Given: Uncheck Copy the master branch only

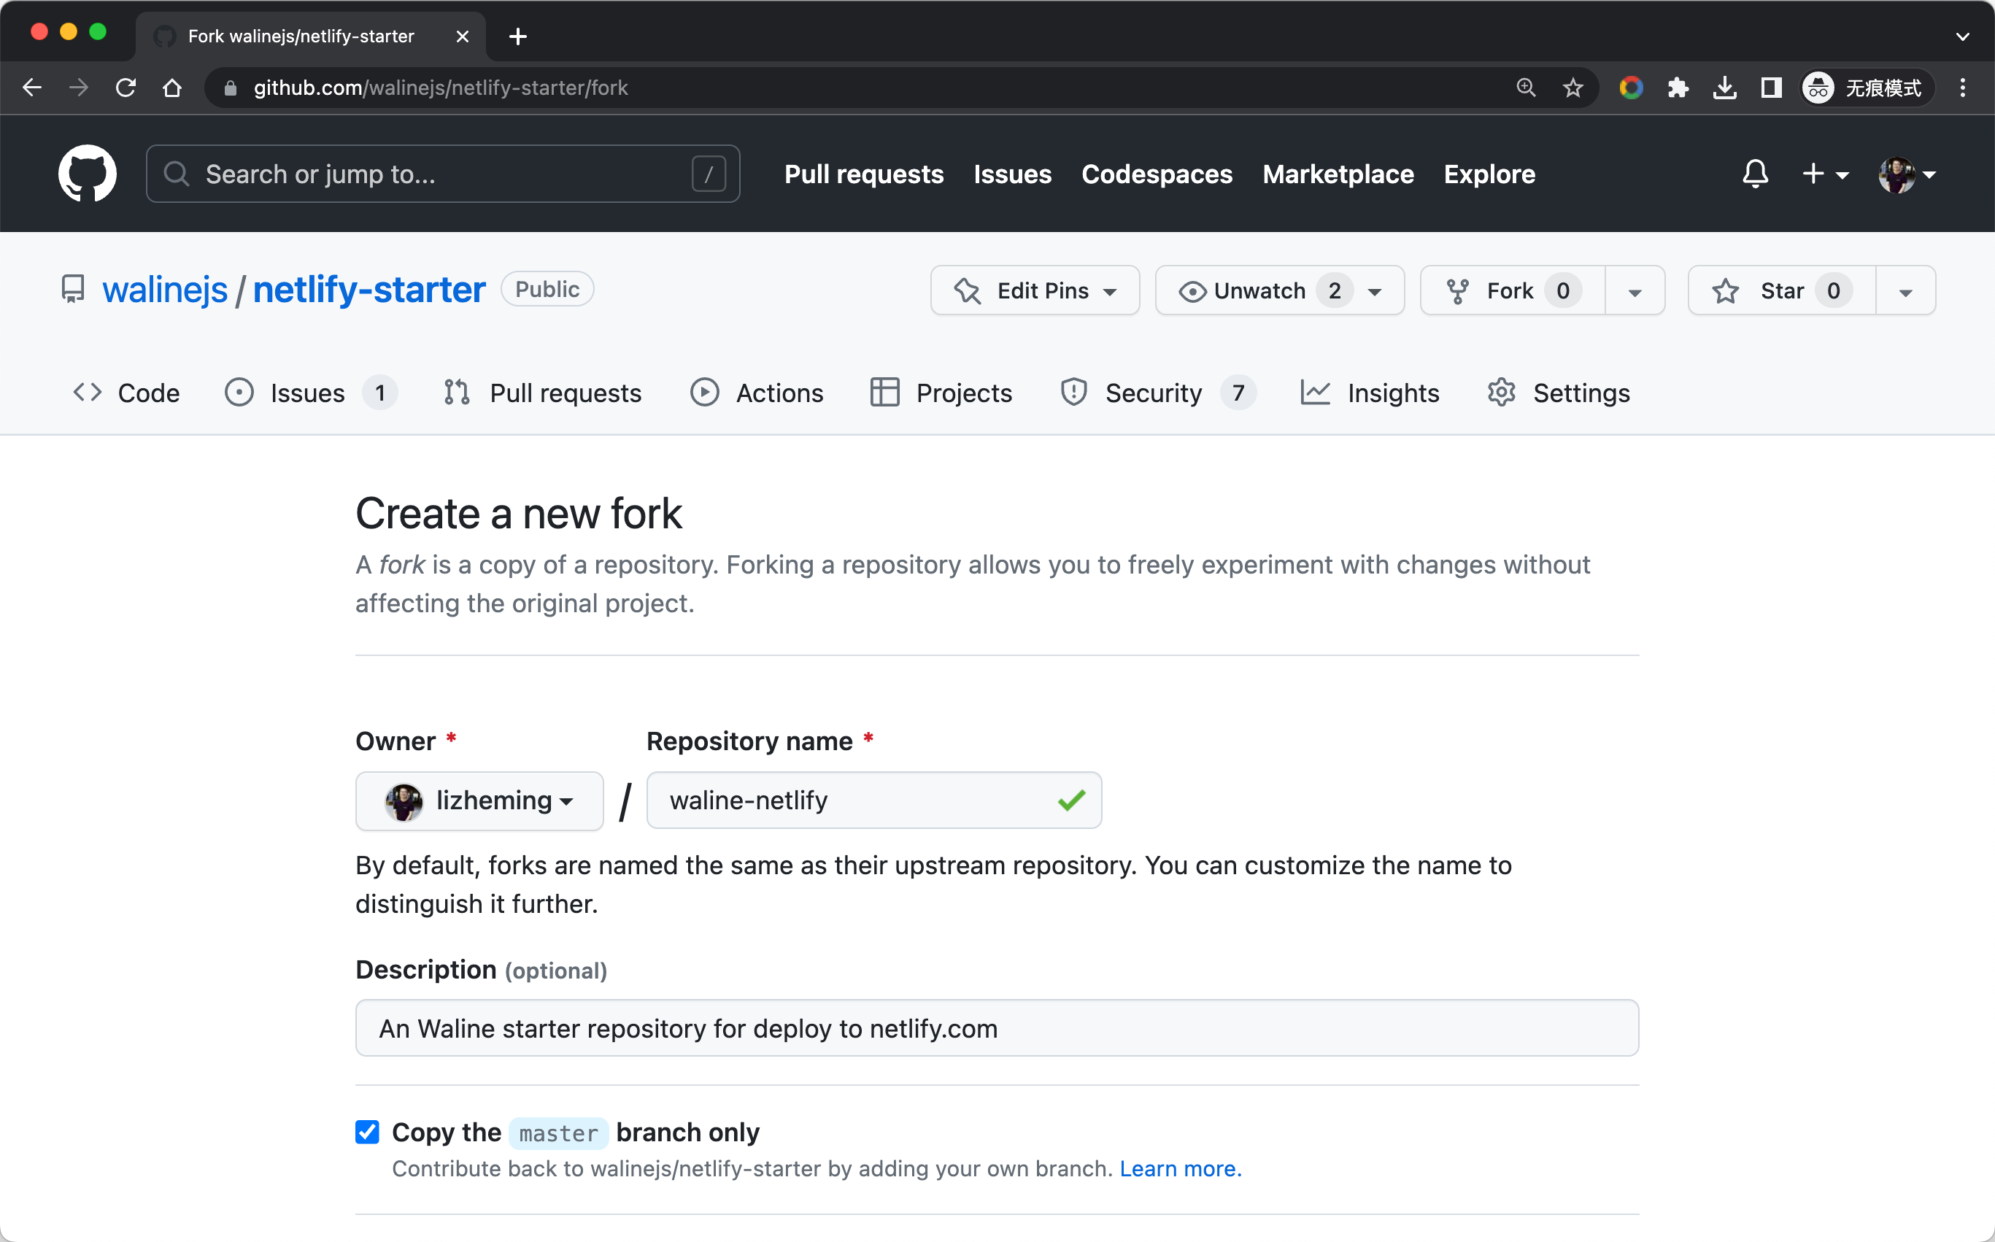Looking at the screenshot, I should tap(367, 1132).
